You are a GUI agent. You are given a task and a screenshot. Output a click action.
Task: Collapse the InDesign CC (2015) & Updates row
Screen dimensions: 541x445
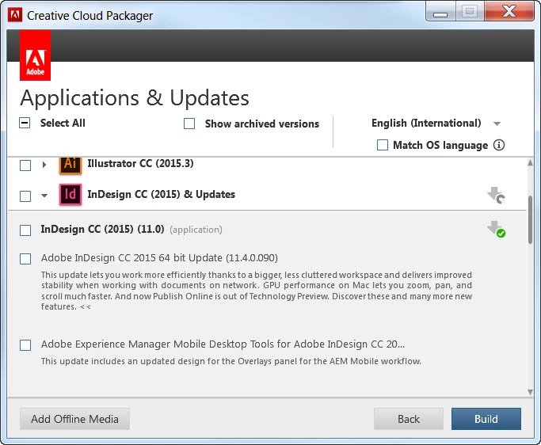tap(44, 196)
